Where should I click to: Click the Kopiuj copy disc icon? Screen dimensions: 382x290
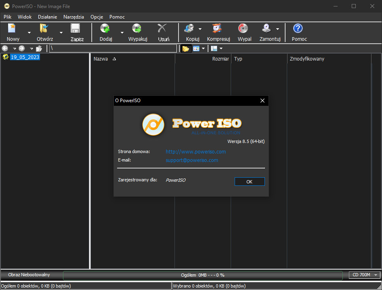pyautogui.click(x=189, y=29)
